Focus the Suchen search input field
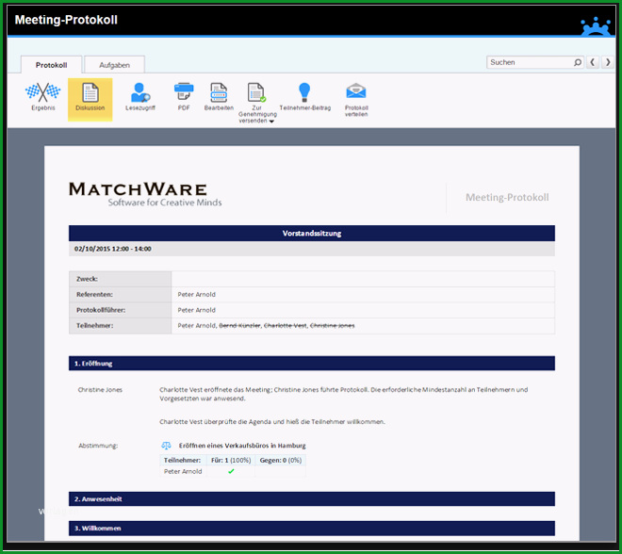 [x=531, y=62]
